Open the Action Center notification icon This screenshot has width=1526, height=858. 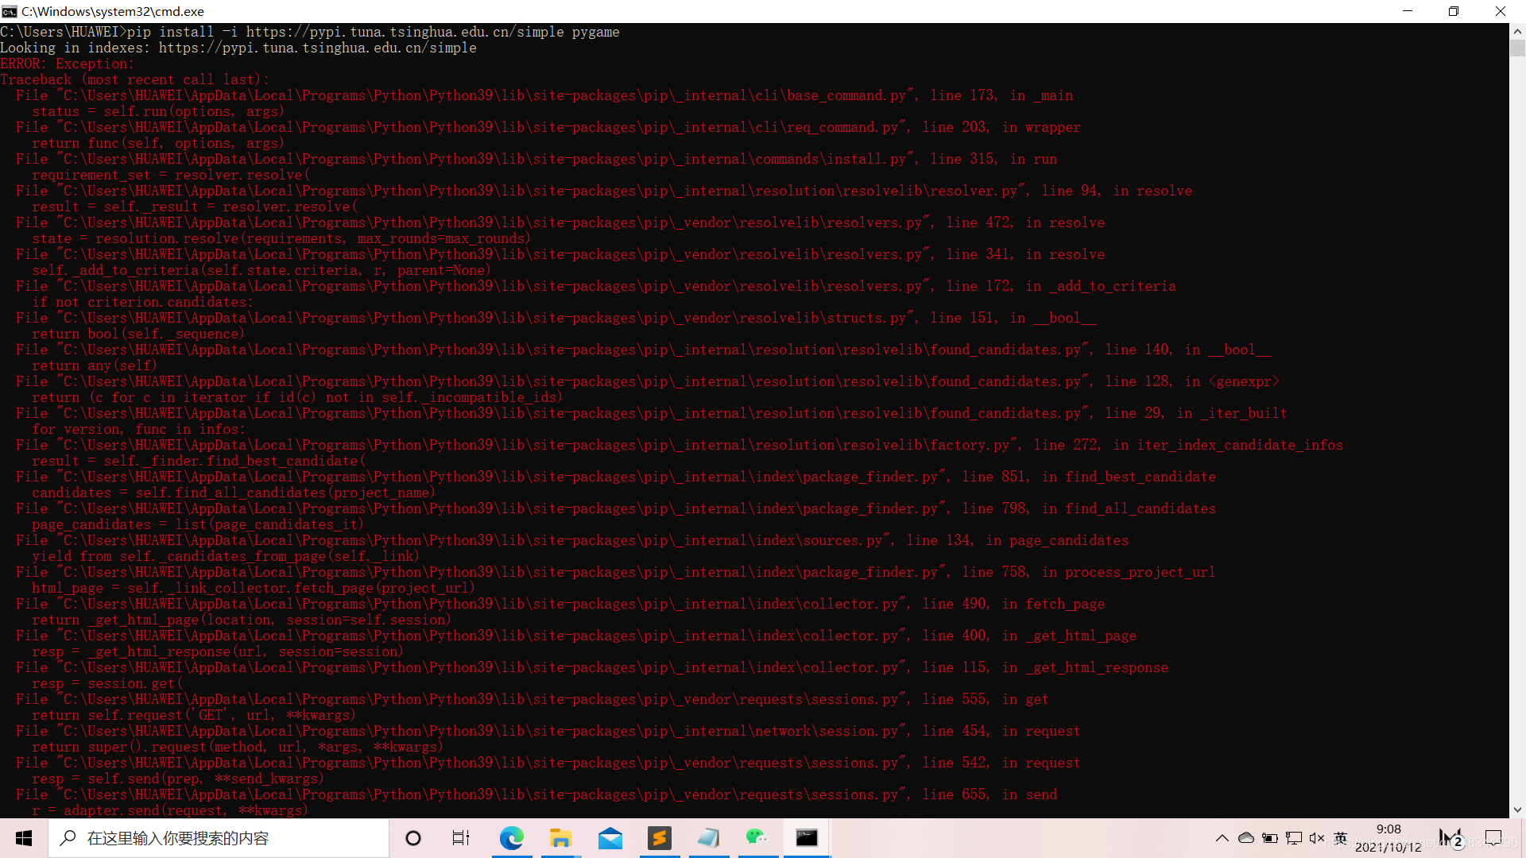click(x=1493, y=838)
